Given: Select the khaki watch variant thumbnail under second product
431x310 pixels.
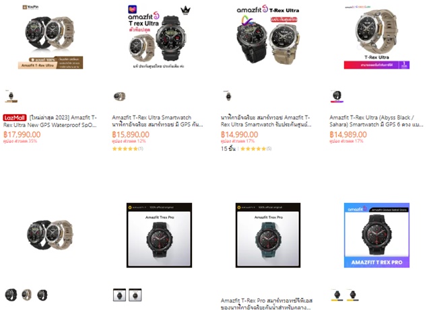Looking at the screenshot, I should pos(119,96).
